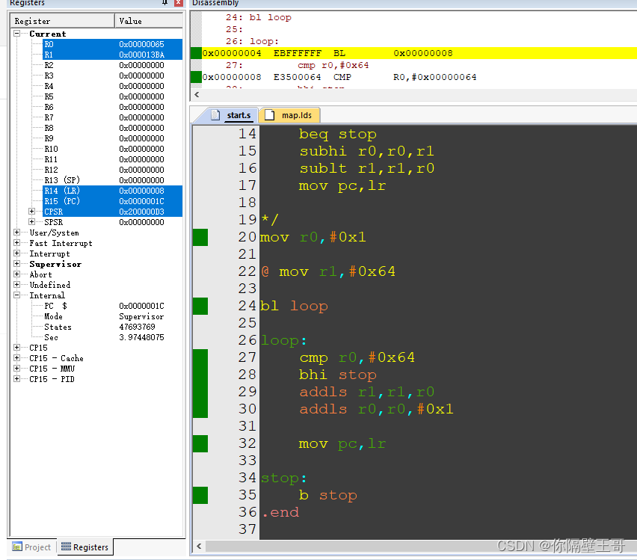The height and width of the screenshot is (560, 637).
Task: Pin the Registers panel
Action: pos(164,2)
